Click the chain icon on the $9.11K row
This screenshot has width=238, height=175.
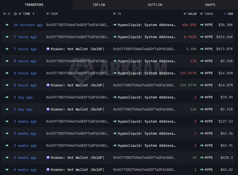7,109
